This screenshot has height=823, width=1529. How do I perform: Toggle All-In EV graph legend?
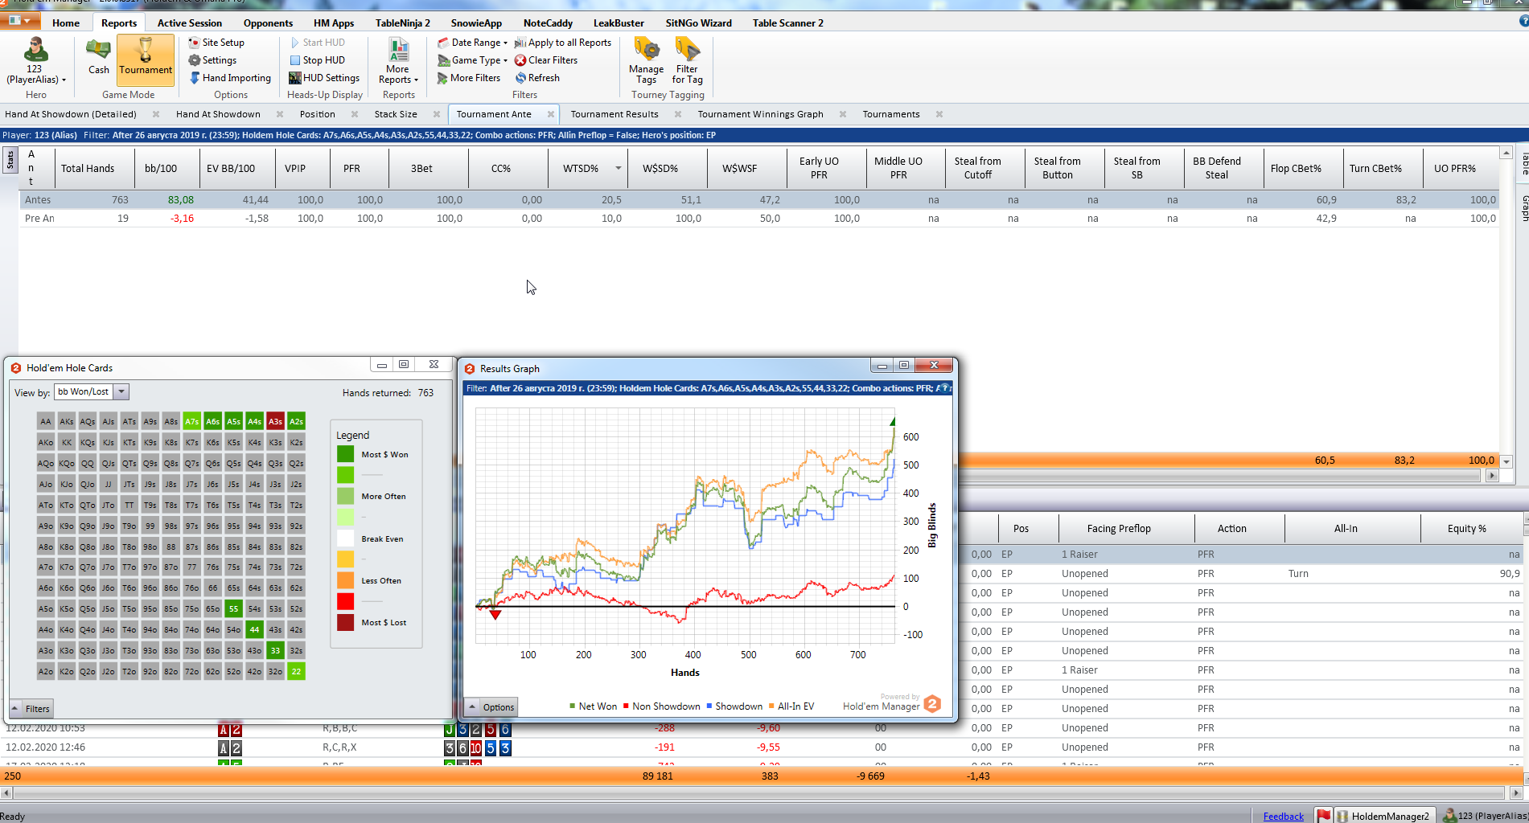(791, 706)
